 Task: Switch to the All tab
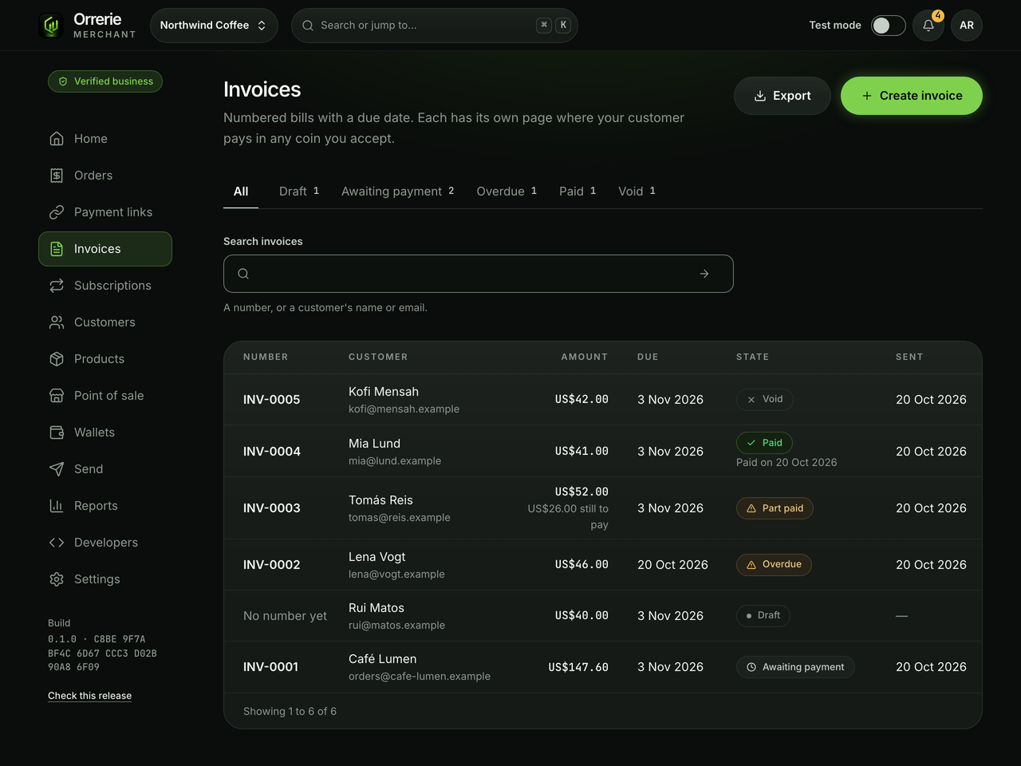pyautogui.click(x=241, y=191)
